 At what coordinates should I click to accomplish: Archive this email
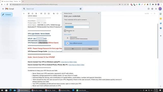pos(29,14)
